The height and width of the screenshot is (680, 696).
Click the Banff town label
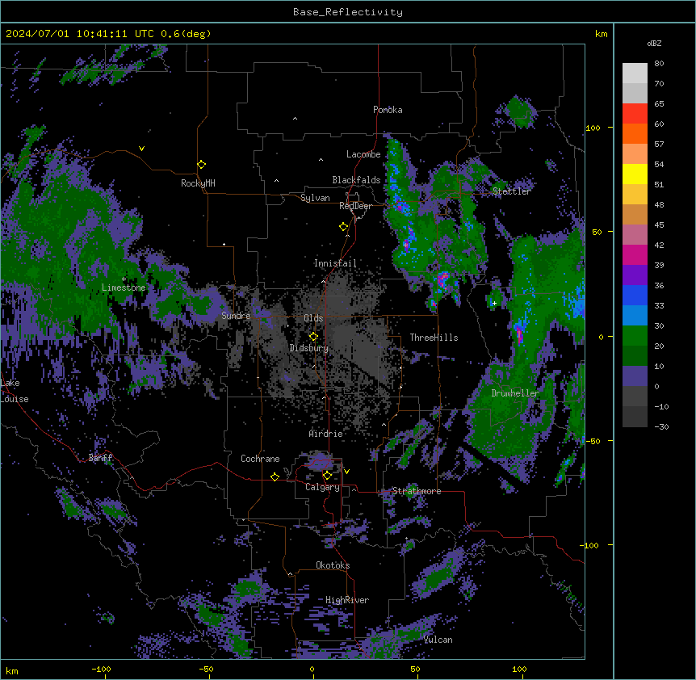(x=100, y=458)
